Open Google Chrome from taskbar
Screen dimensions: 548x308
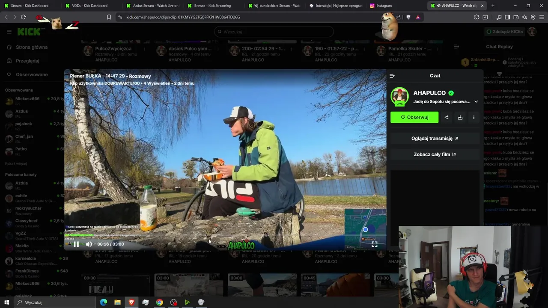(159, 302)
